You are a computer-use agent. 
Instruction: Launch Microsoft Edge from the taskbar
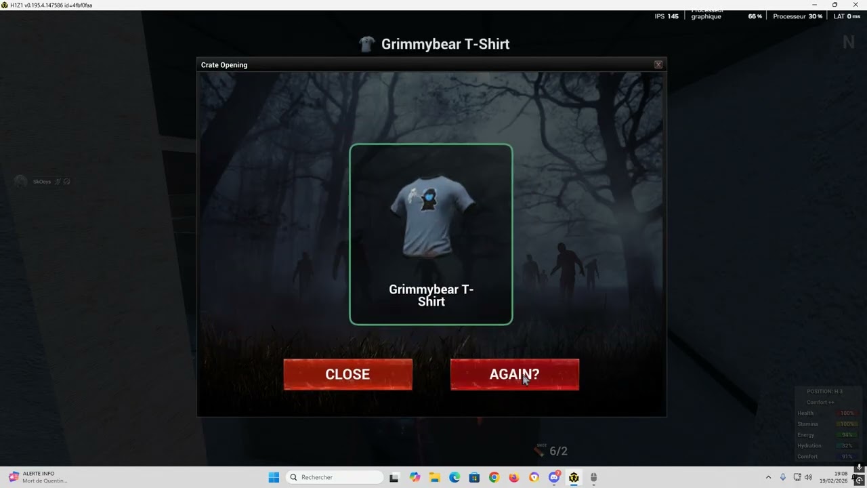454,477
